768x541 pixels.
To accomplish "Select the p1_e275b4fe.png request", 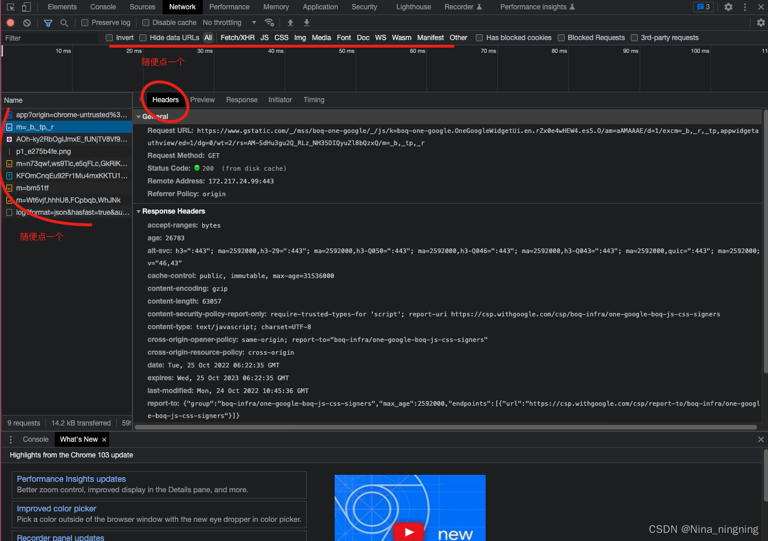I will (67, 152).
